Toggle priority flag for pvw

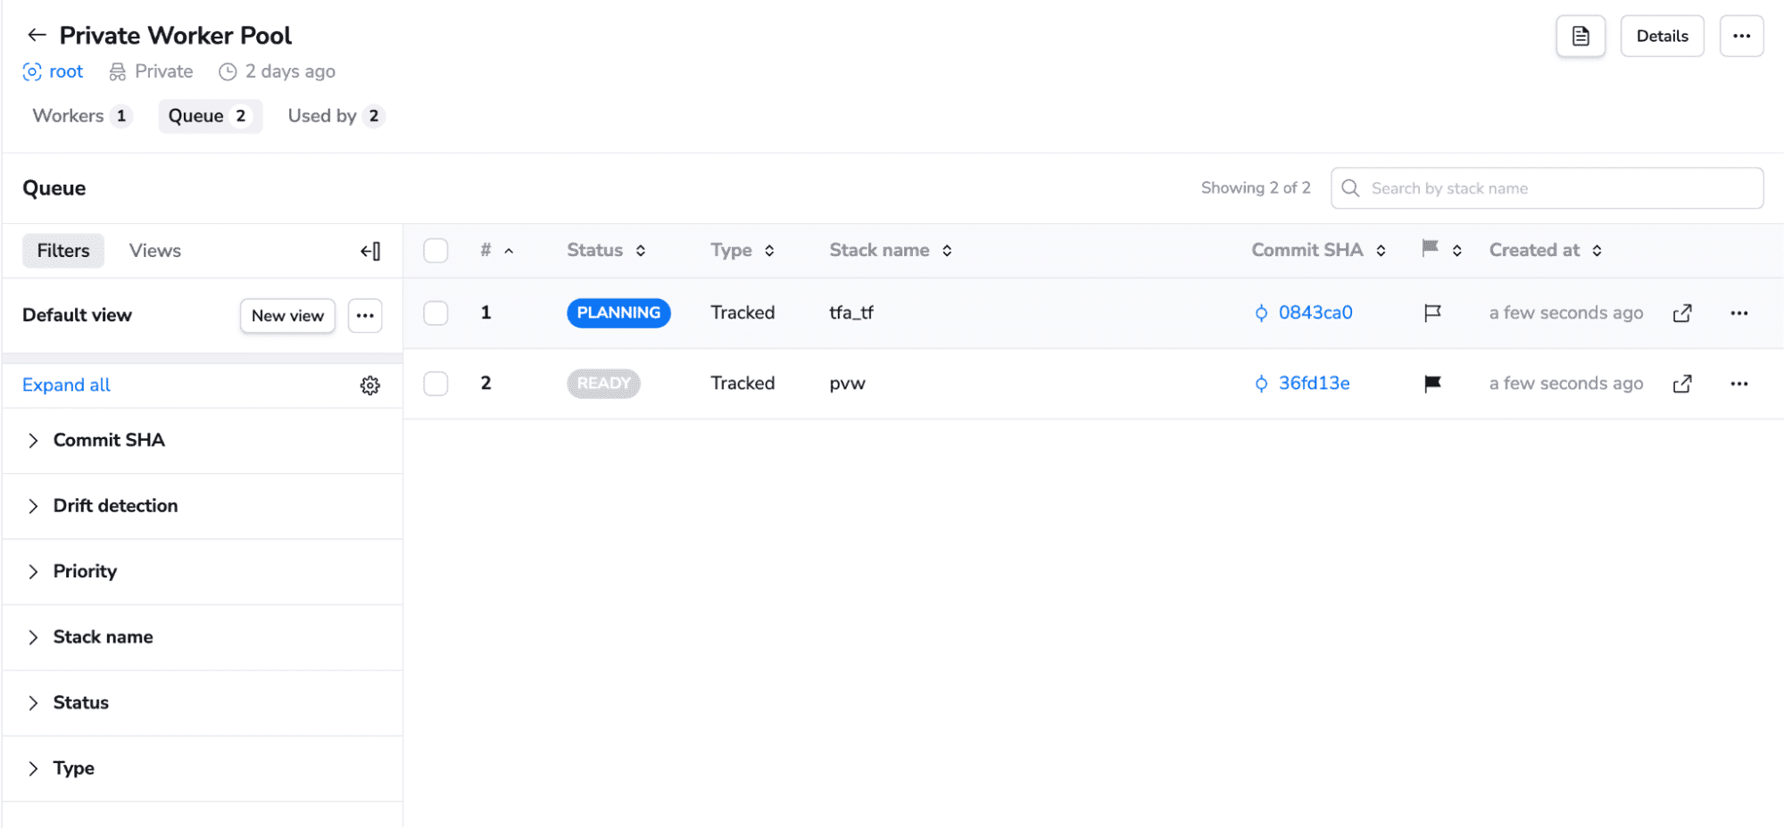(x=1432, y=384)
